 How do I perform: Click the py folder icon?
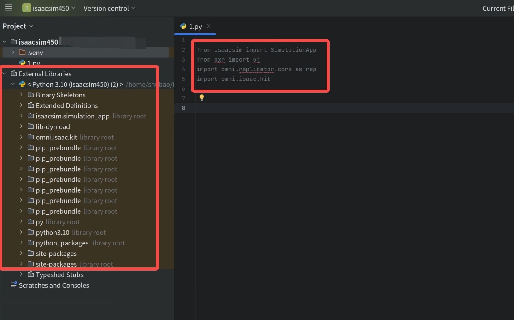click(x=31, y=222)
